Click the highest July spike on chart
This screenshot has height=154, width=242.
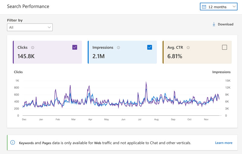point(146,82)
